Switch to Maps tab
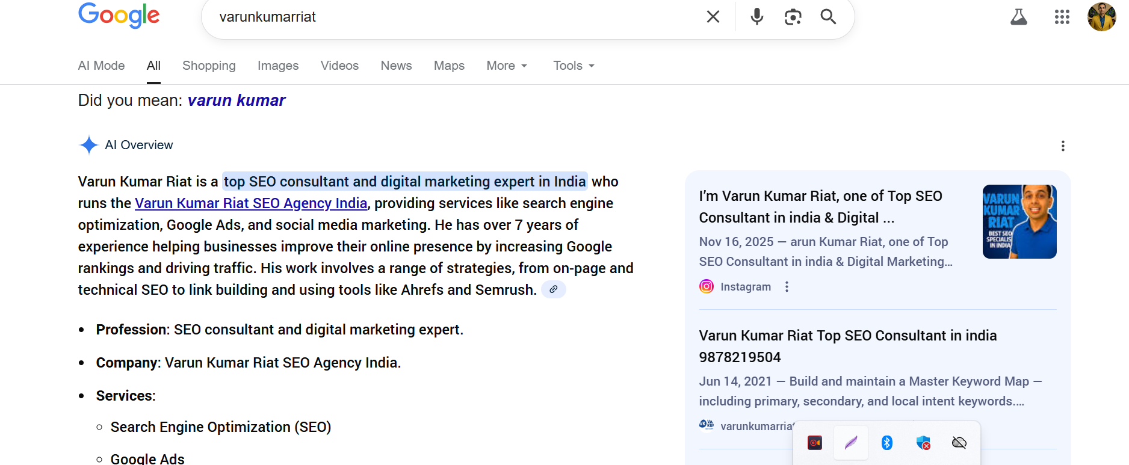Screen dimensions: 1129x465 449,66
